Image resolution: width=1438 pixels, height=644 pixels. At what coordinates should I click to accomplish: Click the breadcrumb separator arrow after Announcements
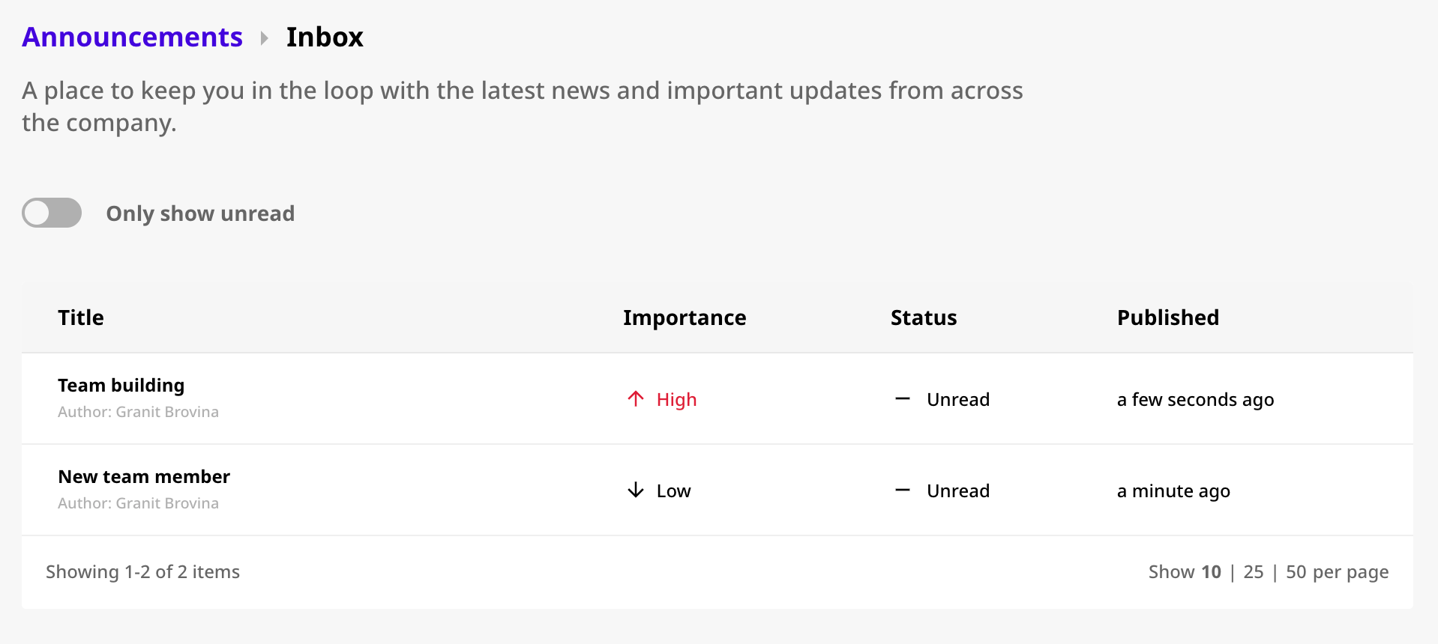[x=264, y=38]
